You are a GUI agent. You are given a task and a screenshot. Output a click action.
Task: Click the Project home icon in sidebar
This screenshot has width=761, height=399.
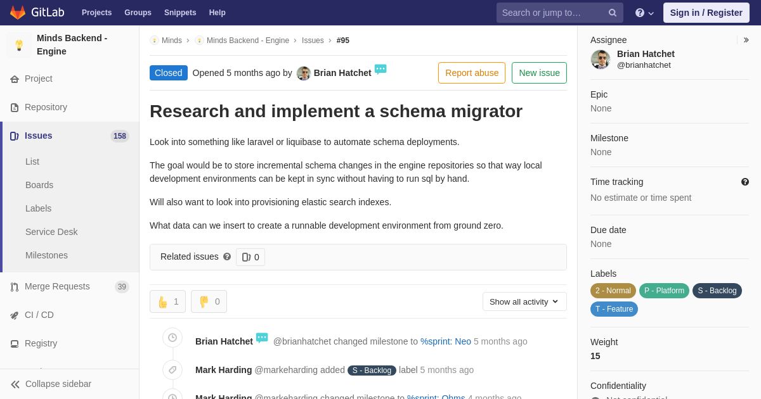pyautogui.click(x=15, y=79)
